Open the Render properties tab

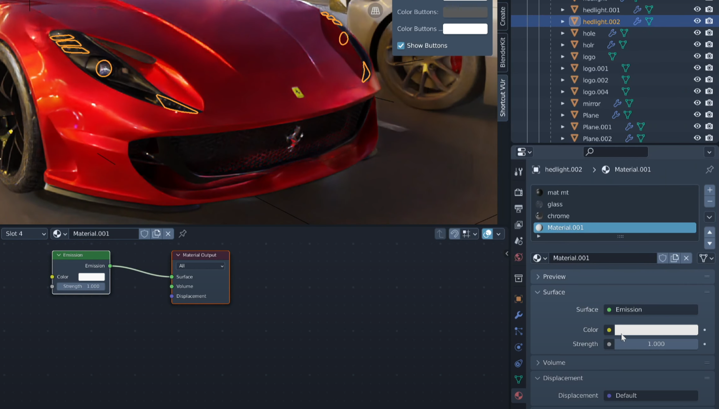click(x=518, y=192)
